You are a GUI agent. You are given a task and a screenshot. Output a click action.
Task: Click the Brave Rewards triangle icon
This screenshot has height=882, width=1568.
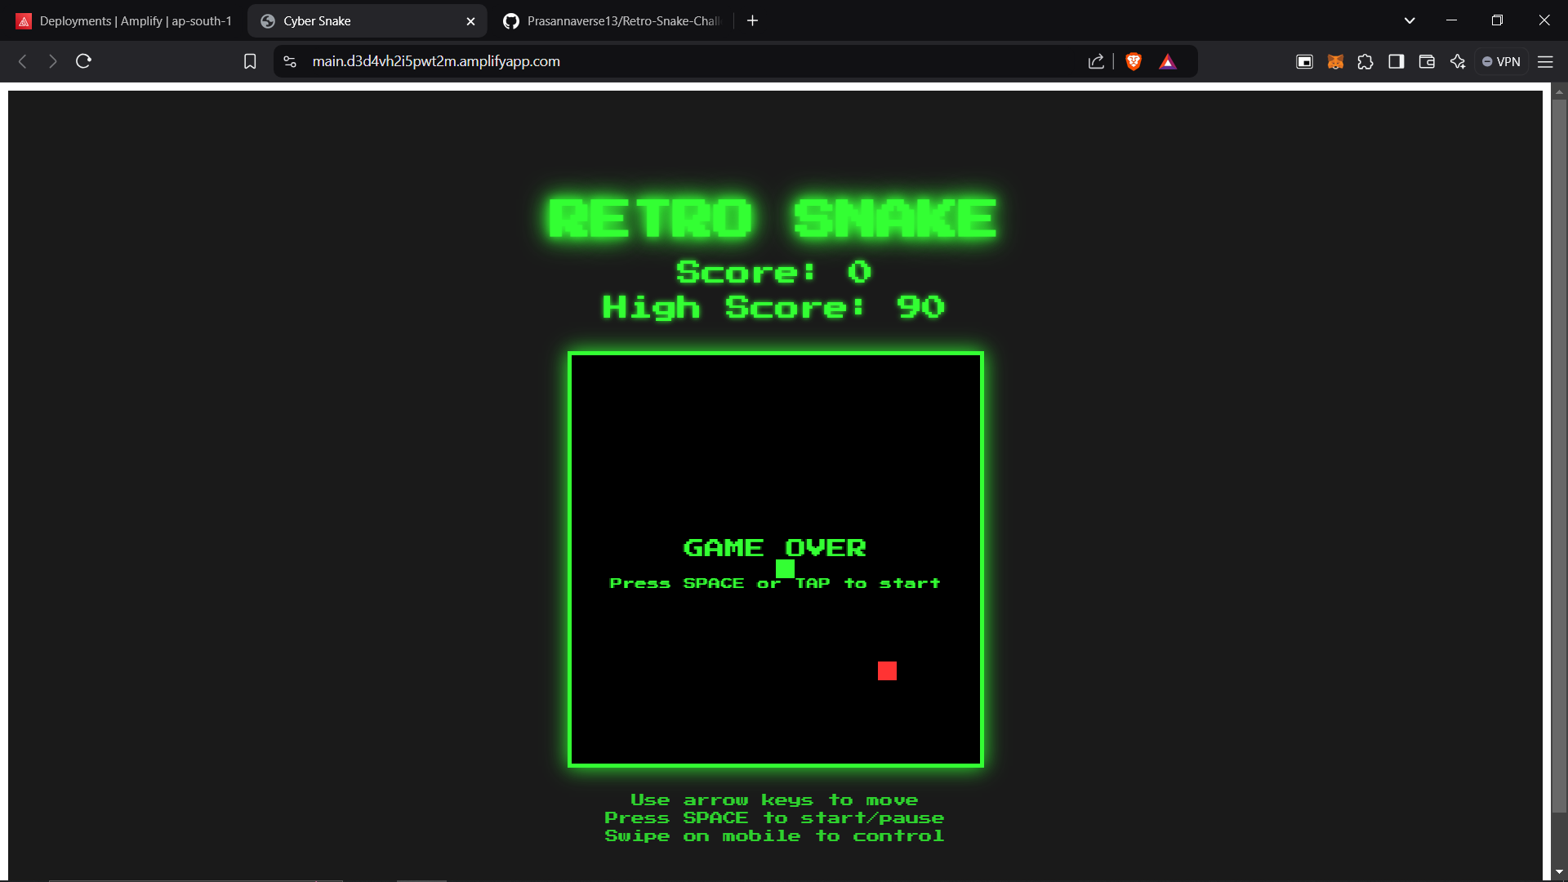(1168, 61)
